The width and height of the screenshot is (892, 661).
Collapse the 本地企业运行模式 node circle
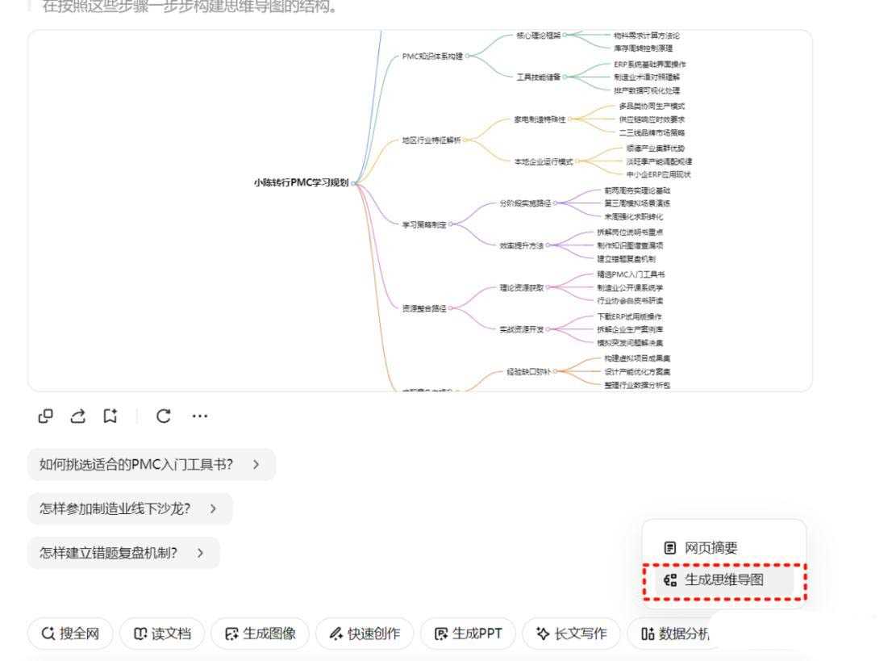(x=577, y=161)
